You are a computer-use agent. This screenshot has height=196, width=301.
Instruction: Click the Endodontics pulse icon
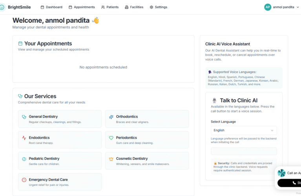click(24, 138)
